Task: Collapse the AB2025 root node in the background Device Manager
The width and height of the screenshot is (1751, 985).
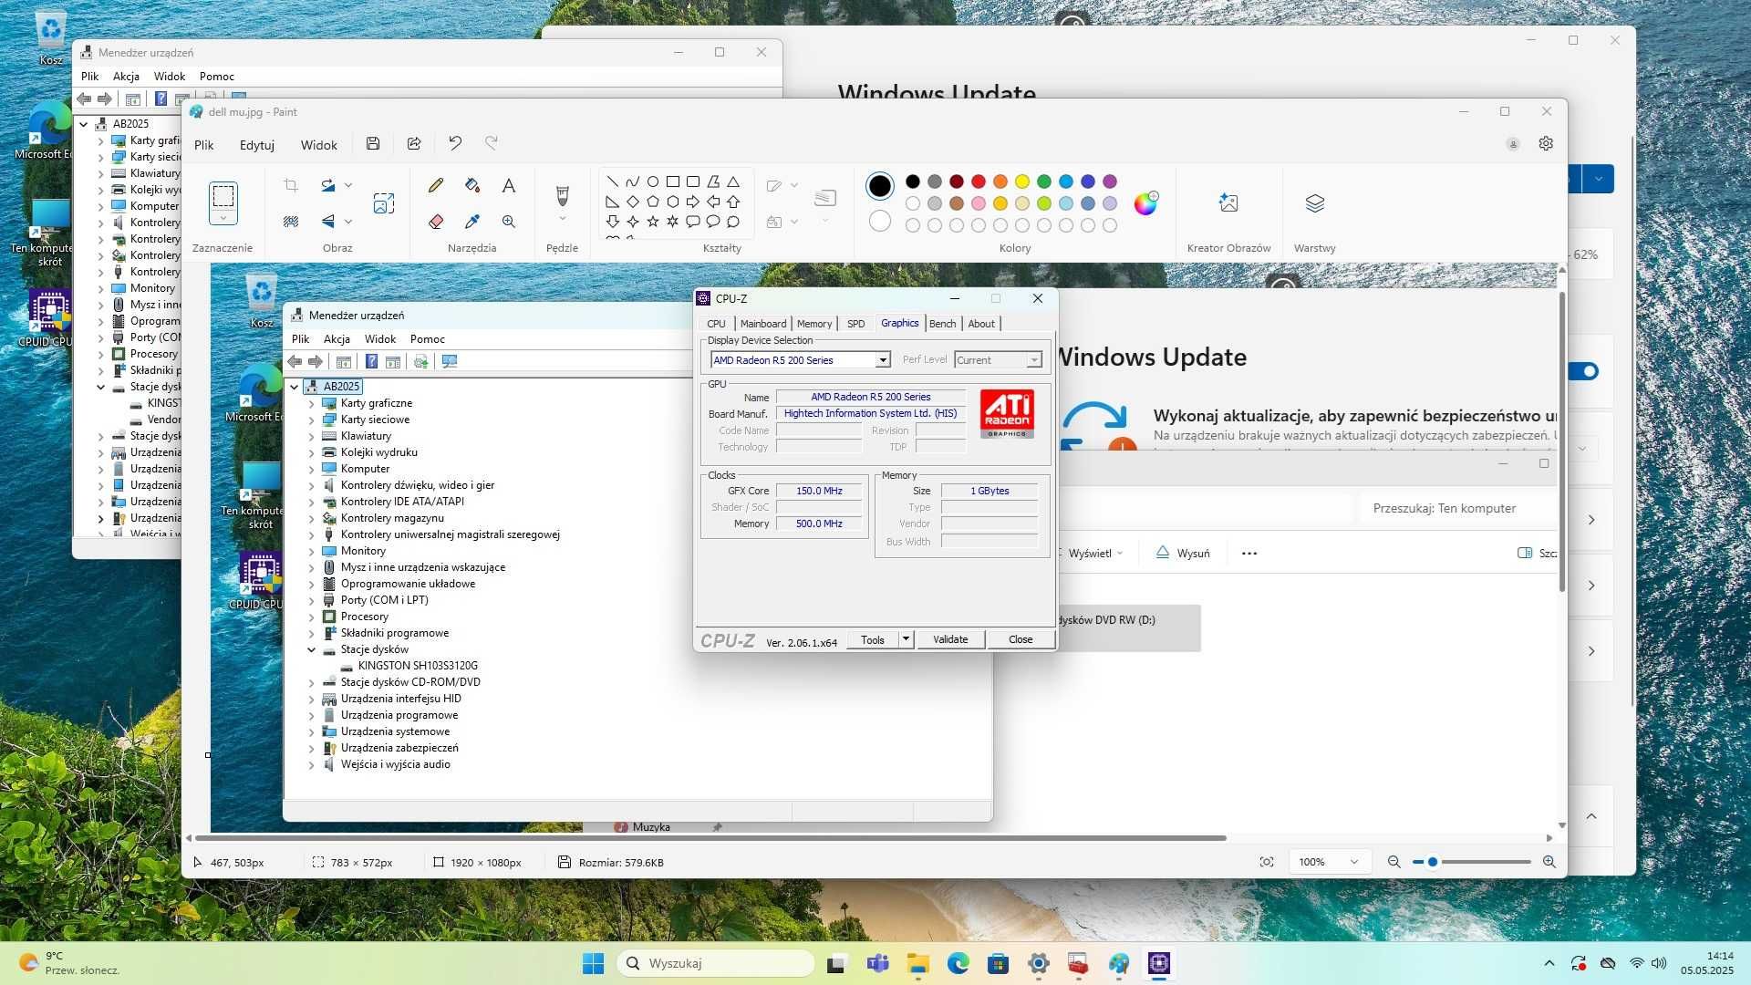Action: pyautogui.click(x=84, y=124)
